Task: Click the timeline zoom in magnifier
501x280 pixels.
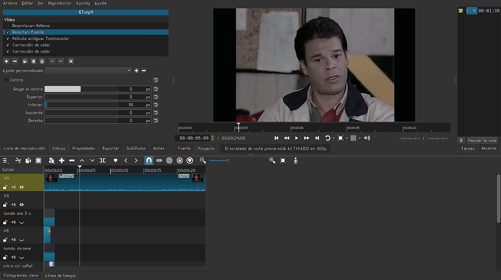Action: coord(272,160)
